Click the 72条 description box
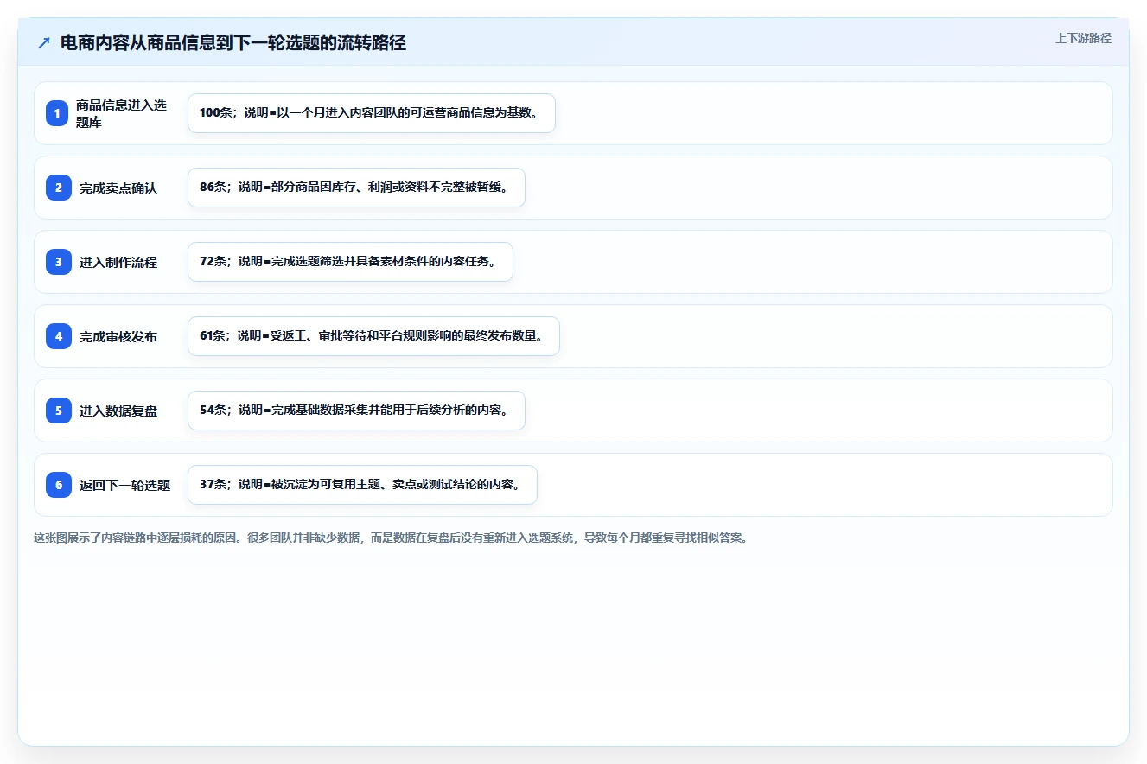 click(350, 262)
